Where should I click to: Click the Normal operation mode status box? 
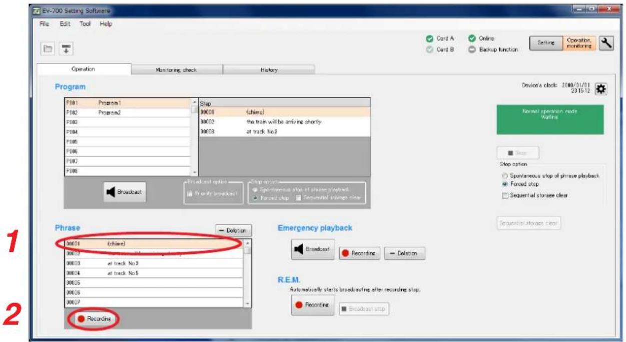550,119
